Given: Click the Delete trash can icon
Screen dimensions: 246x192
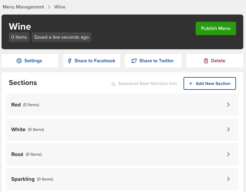Looking at the screenshot, I should click(206, 61).
